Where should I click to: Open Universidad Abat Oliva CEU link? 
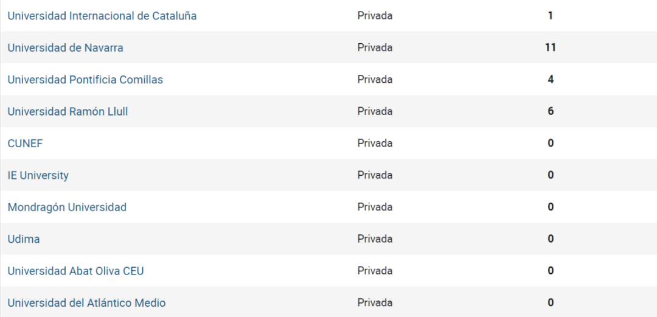[x=76, y=271]
